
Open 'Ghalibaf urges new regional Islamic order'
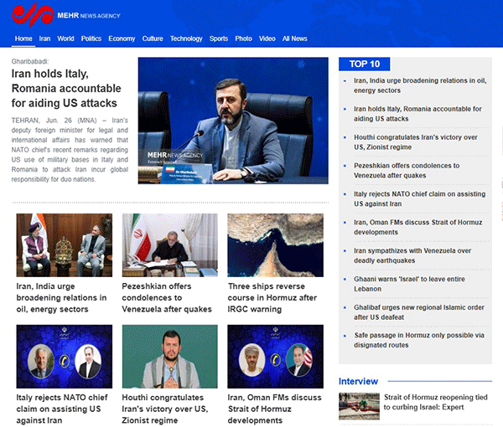point(419,312)
